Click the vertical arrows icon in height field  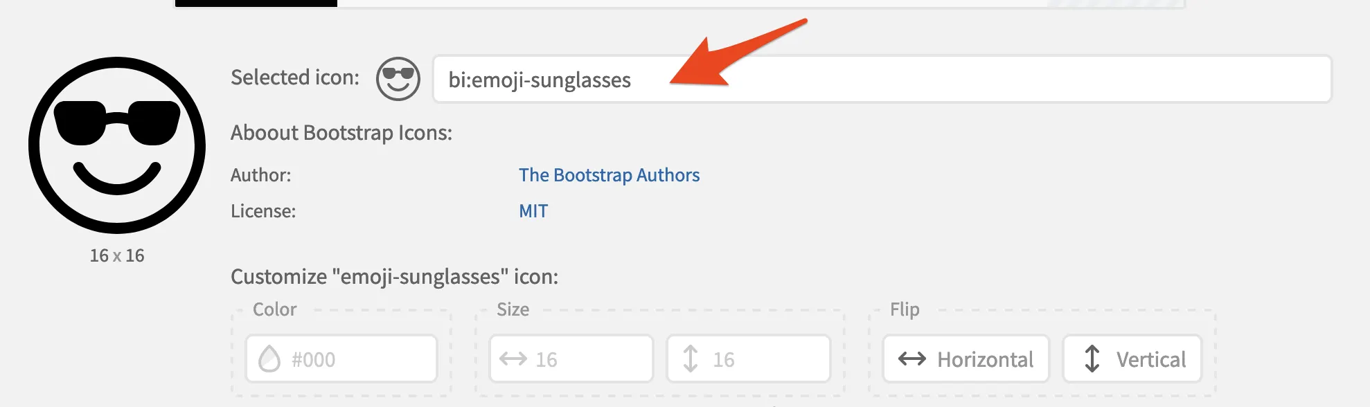pos(690,359)
